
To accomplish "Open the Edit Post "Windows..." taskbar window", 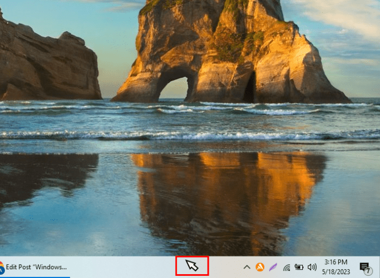I will click(x=35, y=267).
